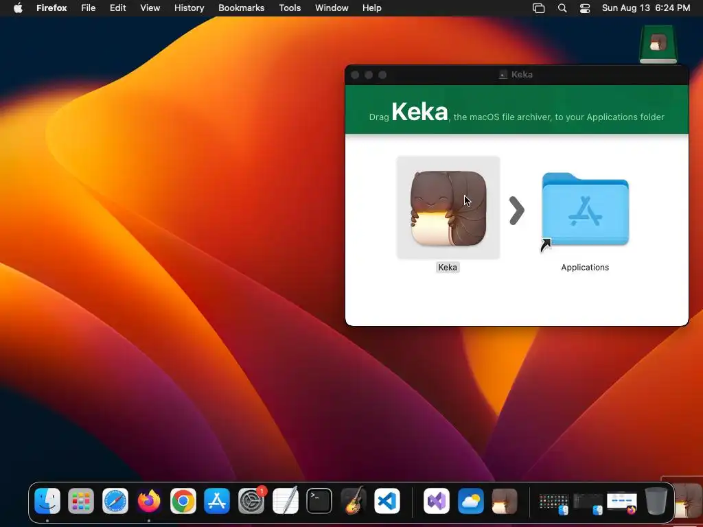Screen dimensions: 703x527
Task: Close the Keka installer window
Action: click(x=355, y=75)
